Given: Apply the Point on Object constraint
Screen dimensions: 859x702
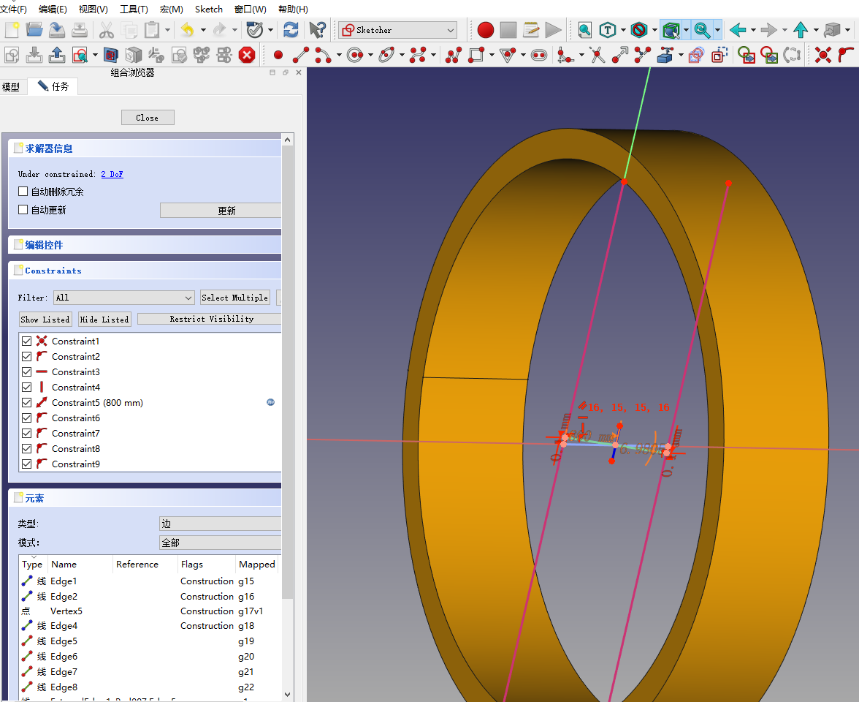Looking at the screenshot, I should [x=845, y=55].
